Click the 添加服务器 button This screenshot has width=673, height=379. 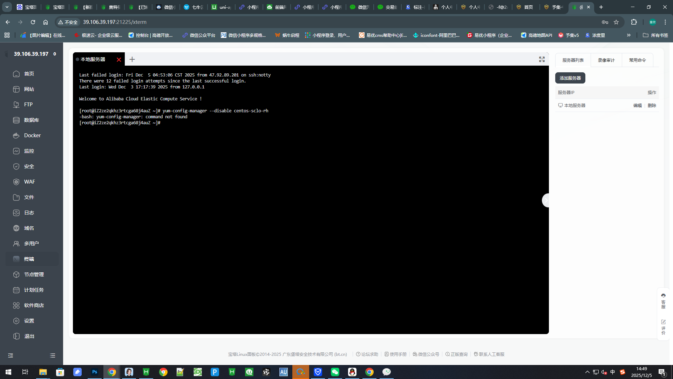pyautogui.click(x=570, y=78)
